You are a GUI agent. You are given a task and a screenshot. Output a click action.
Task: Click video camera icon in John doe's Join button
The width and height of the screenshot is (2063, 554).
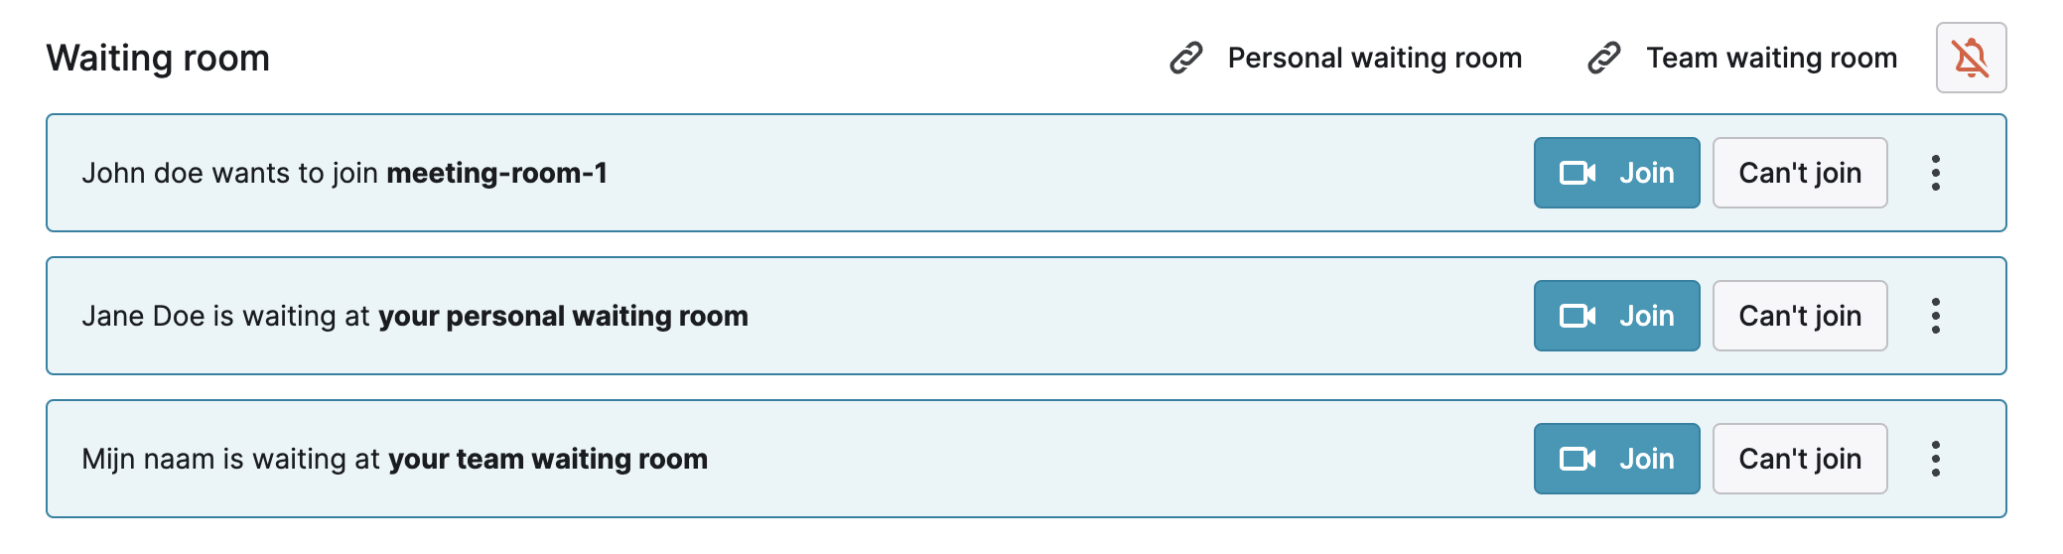tap(1578, 173)
